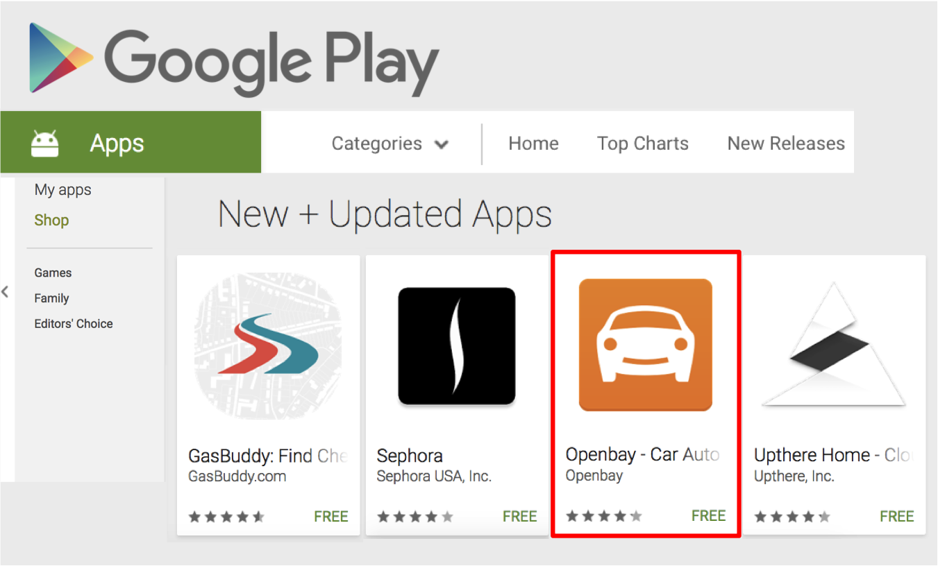This screenshot has width=938, height=566.
Task: Open the Sephora black app icon
Action: tap(457, 346)
